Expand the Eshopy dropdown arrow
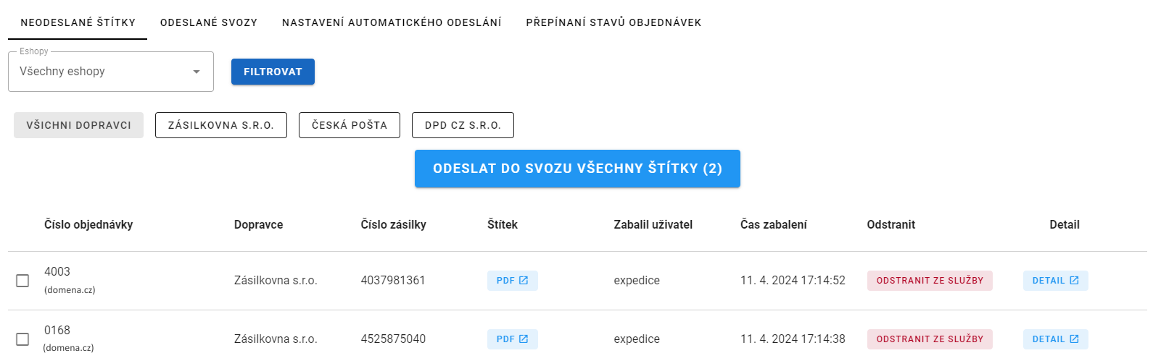1153x361 pixels. tap(197, 72)
